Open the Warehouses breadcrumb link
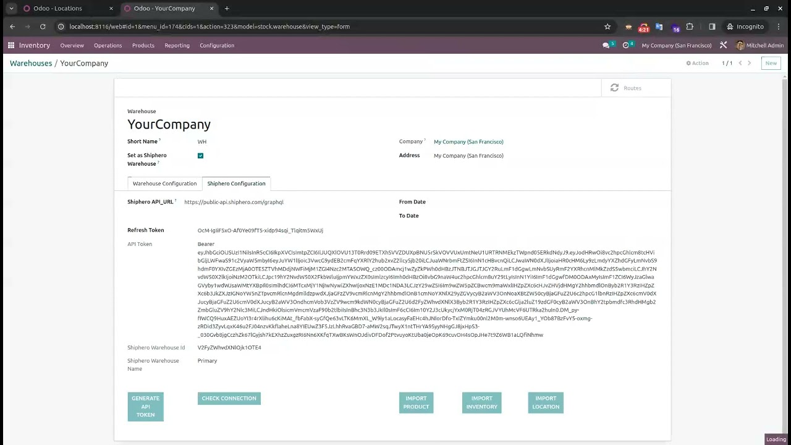This screenshot has height=445, width=791. click(x=31, y=63)
